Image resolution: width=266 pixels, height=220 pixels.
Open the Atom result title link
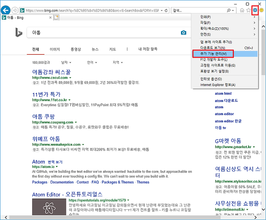point(38,162)
